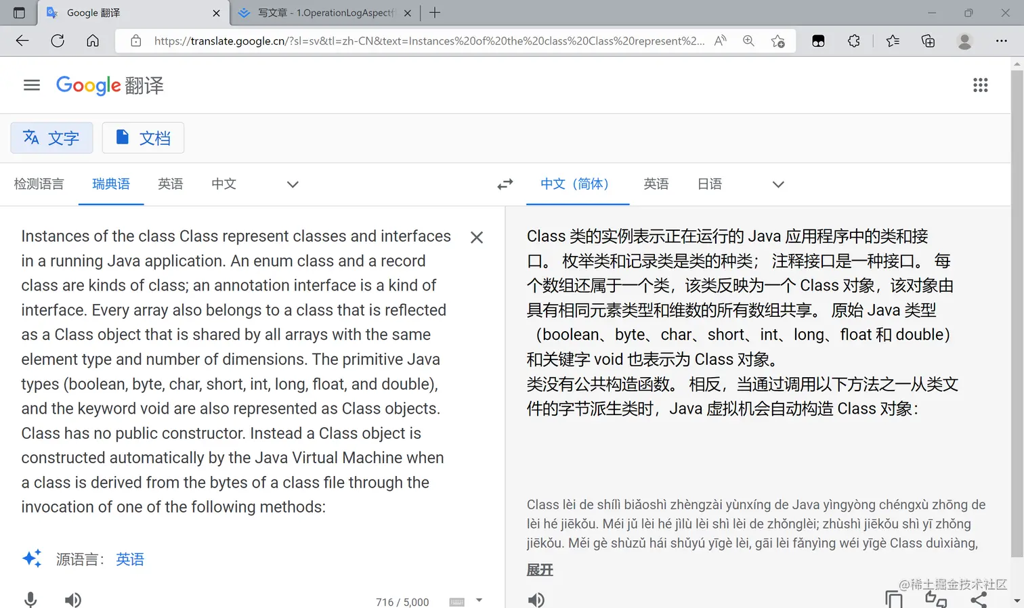Open tab actions menu icon
This screenshot has height=608, width=1024.
pos(19,13)
